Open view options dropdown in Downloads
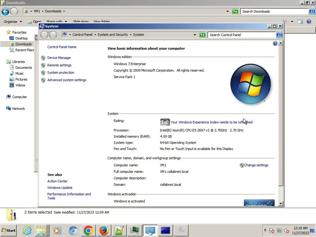316x237 pixels. point(292,22)
